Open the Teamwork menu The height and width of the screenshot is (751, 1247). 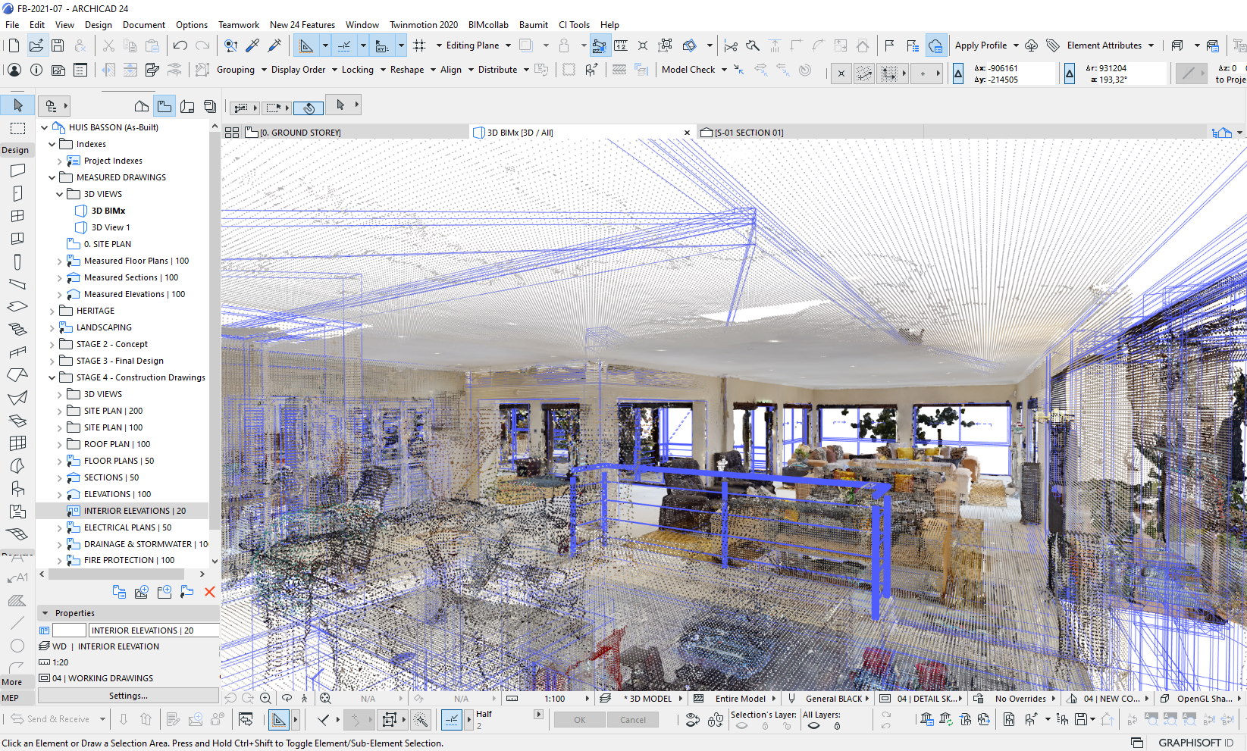click(x=238, y=24)
